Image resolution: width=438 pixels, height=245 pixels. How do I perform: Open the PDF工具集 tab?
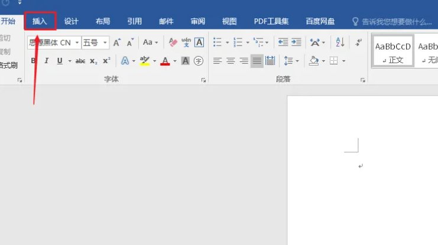point(271,21)
